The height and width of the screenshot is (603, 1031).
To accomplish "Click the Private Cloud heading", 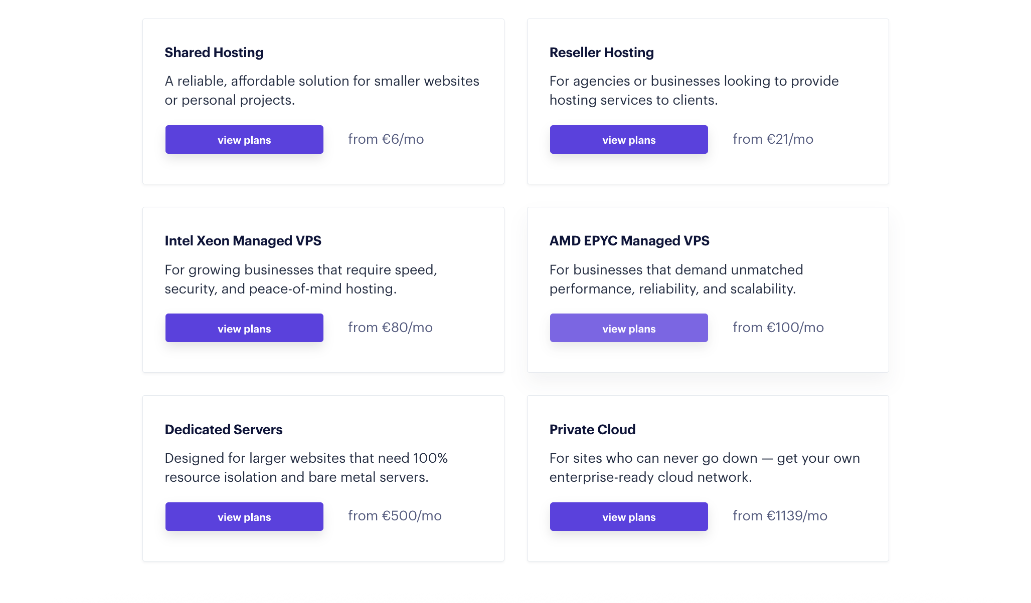I will 592,430.
